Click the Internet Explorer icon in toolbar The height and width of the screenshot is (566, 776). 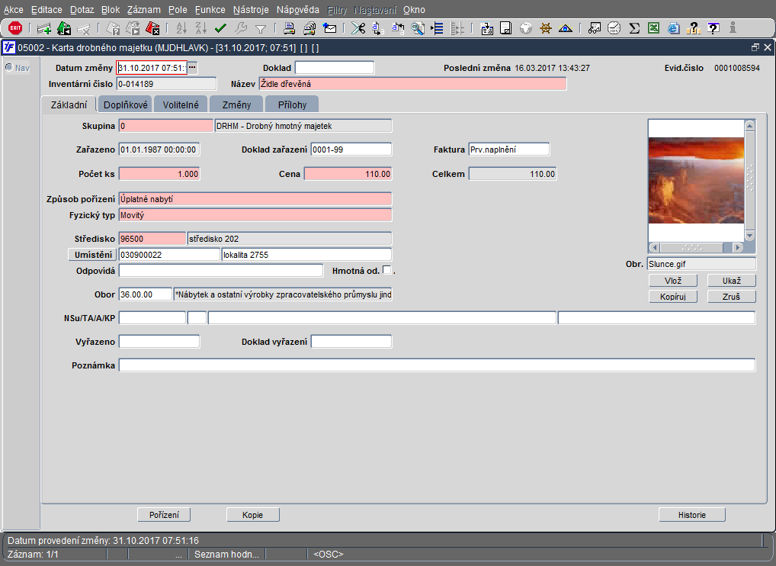673,28
